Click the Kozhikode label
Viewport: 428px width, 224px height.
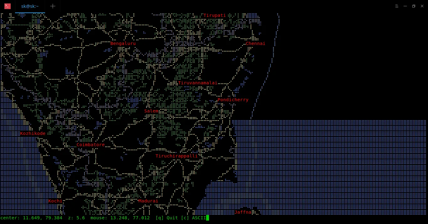point(33,134)
